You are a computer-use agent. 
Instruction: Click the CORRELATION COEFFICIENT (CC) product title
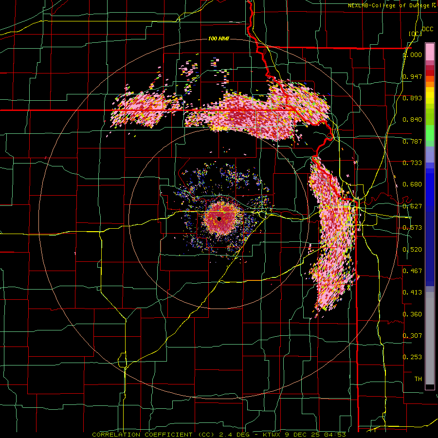(x=153, y=435)
